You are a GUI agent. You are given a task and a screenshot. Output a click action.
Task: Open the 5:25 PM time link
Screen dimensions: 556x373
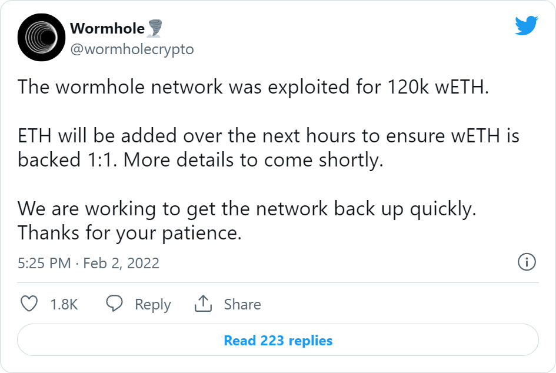[x=44, y=263]
